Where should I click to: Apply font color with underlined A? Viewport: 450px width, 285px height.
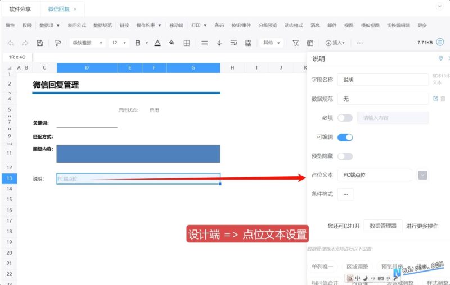click(157, 43)
